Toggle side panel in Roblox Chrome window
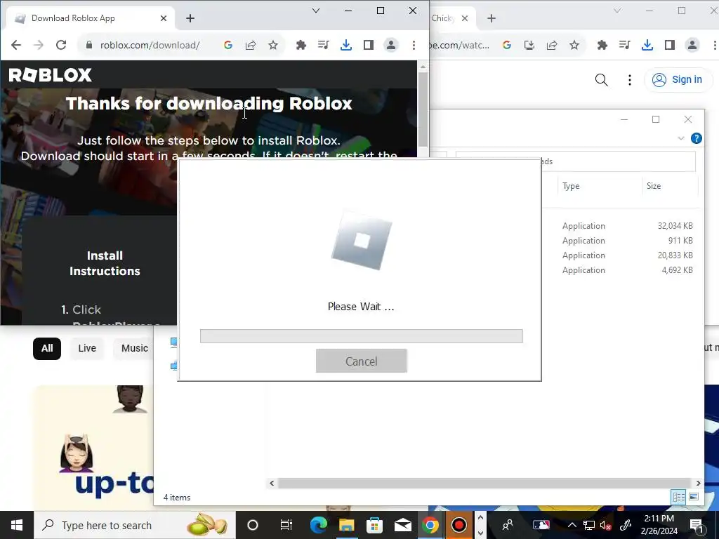The height and width of the screenshot is (539, 719). click(368, 45)
